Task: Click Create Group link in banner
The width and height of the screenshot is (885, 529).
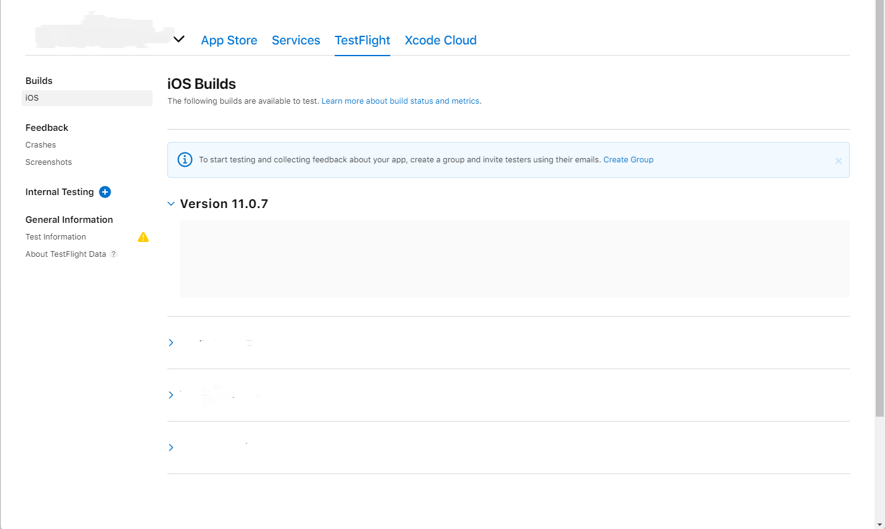Action: coord(628,160)
